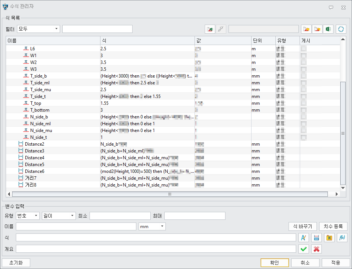Click the 단위 column header
Image resolution: width=352 pixels, height=269 pixels.
[x=262, y=40]
